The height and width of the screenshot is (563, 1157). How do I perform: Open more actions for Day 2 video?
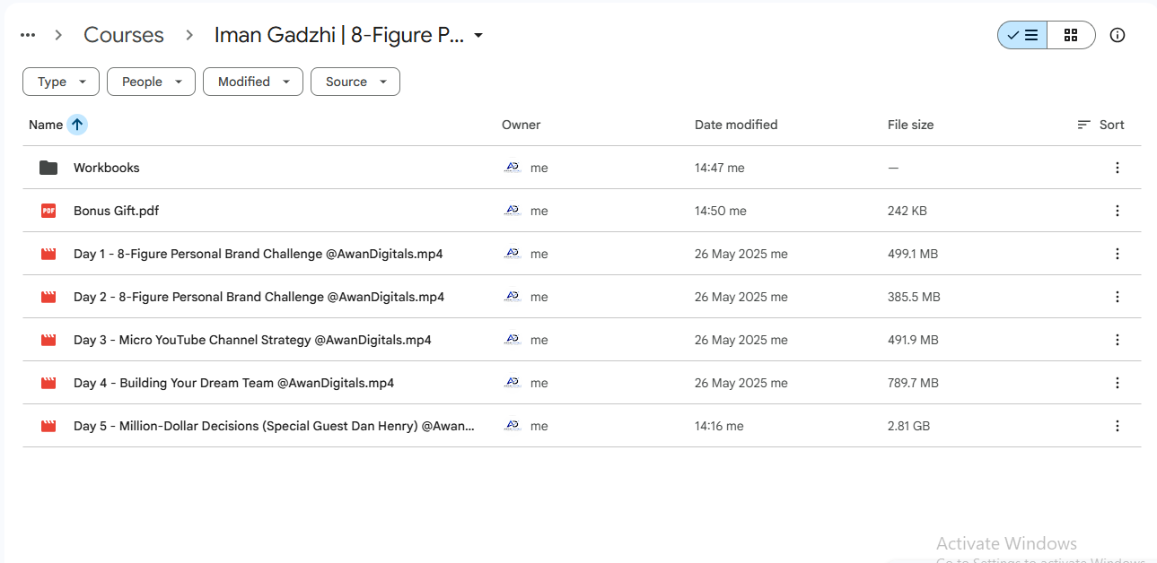(1118, 297)
